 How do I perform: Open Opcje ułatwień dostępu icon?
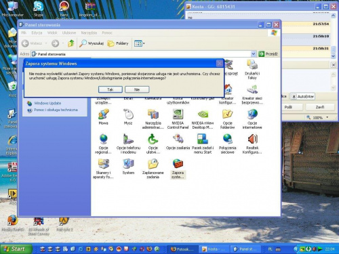pyautogui.click(x=153, y=144)
